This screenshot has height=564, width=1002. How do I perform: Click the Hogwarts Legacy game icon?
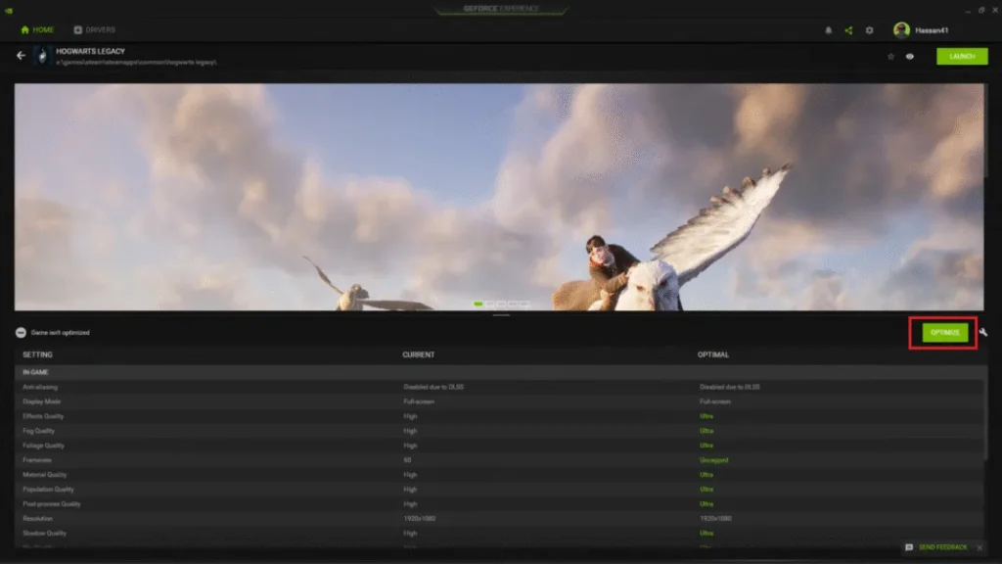click(42, 56)
